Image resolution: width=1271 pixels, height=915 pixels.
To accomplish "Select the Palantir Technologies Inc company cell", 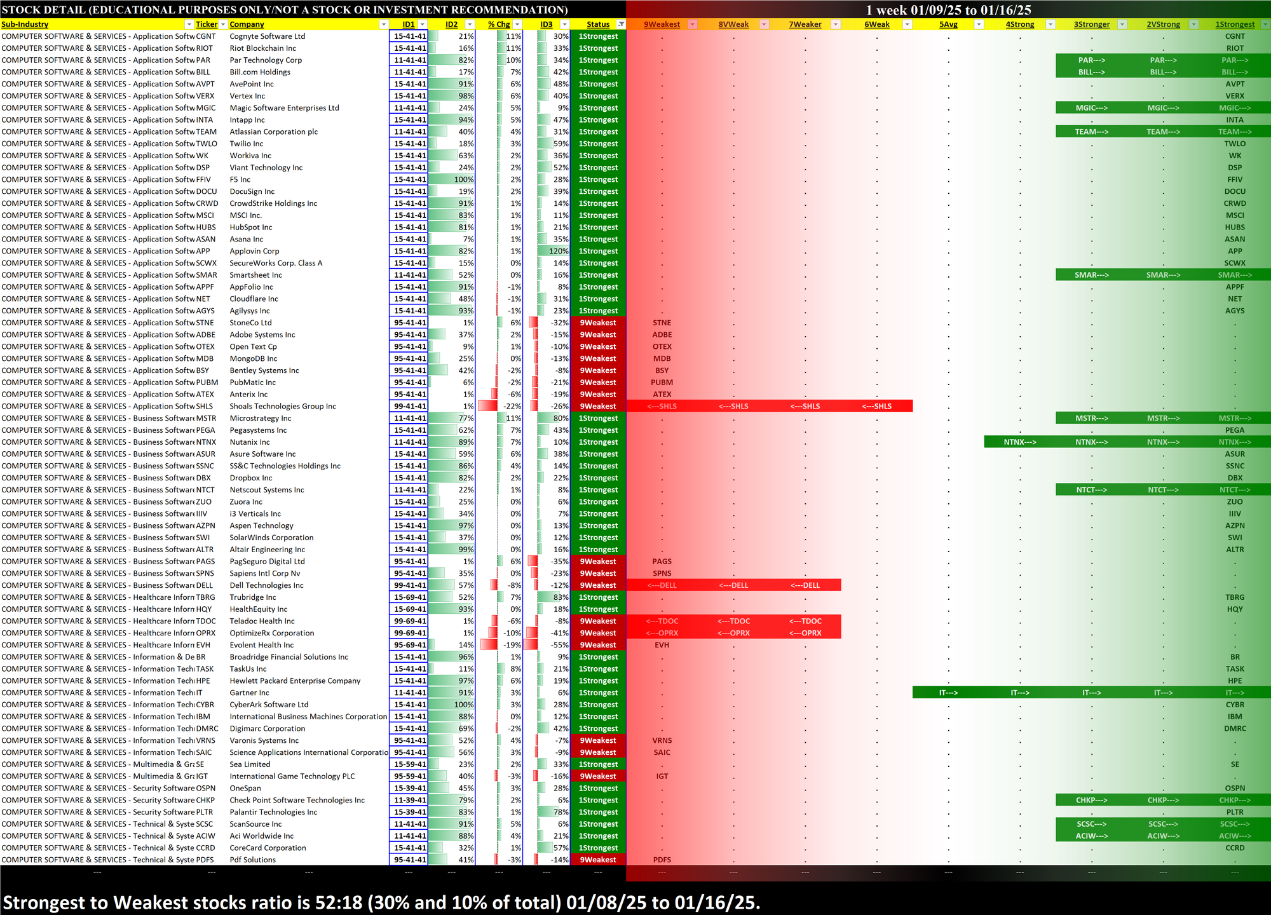I will (x=273, y=812).
